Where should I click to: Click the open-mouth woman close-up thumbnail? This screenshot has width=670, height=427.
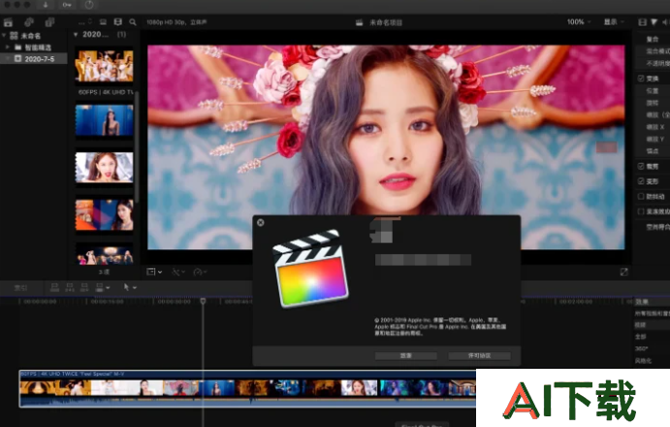pos(105,167)
